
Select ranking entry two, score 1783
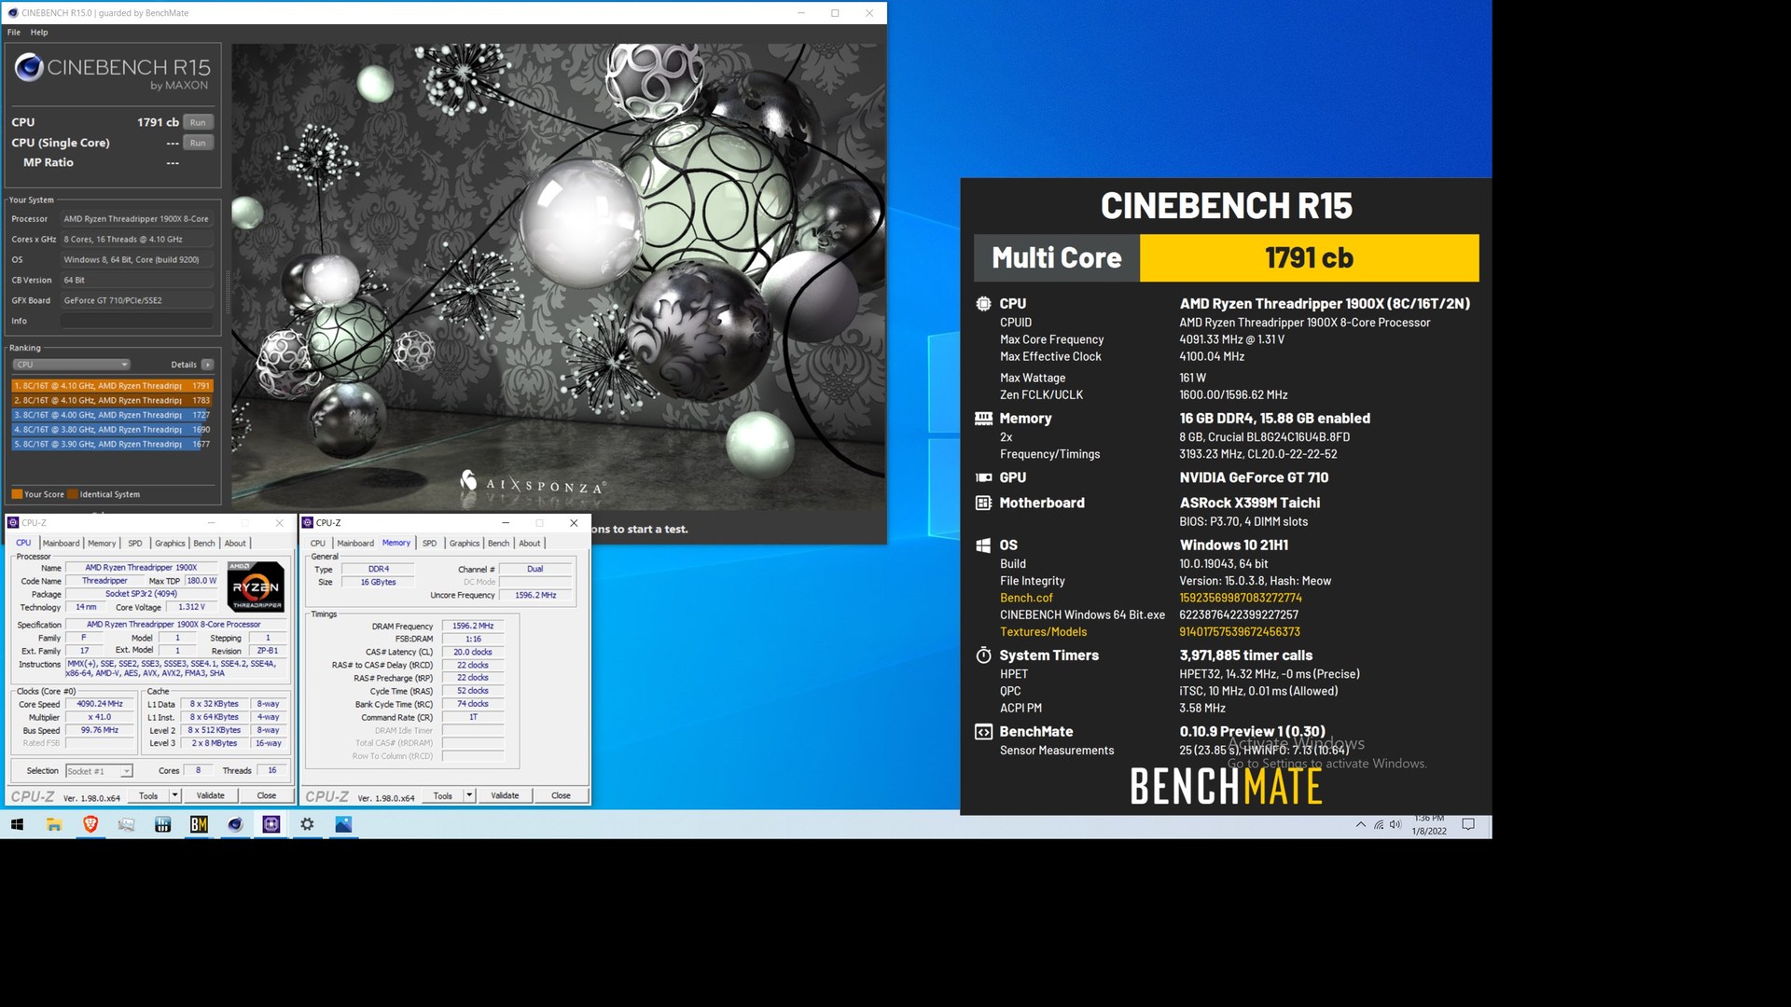[x=112, y=401]
